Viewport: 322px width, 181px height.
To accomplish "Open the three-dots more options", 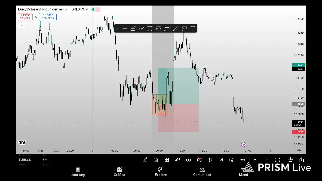I will coord(243,160).
